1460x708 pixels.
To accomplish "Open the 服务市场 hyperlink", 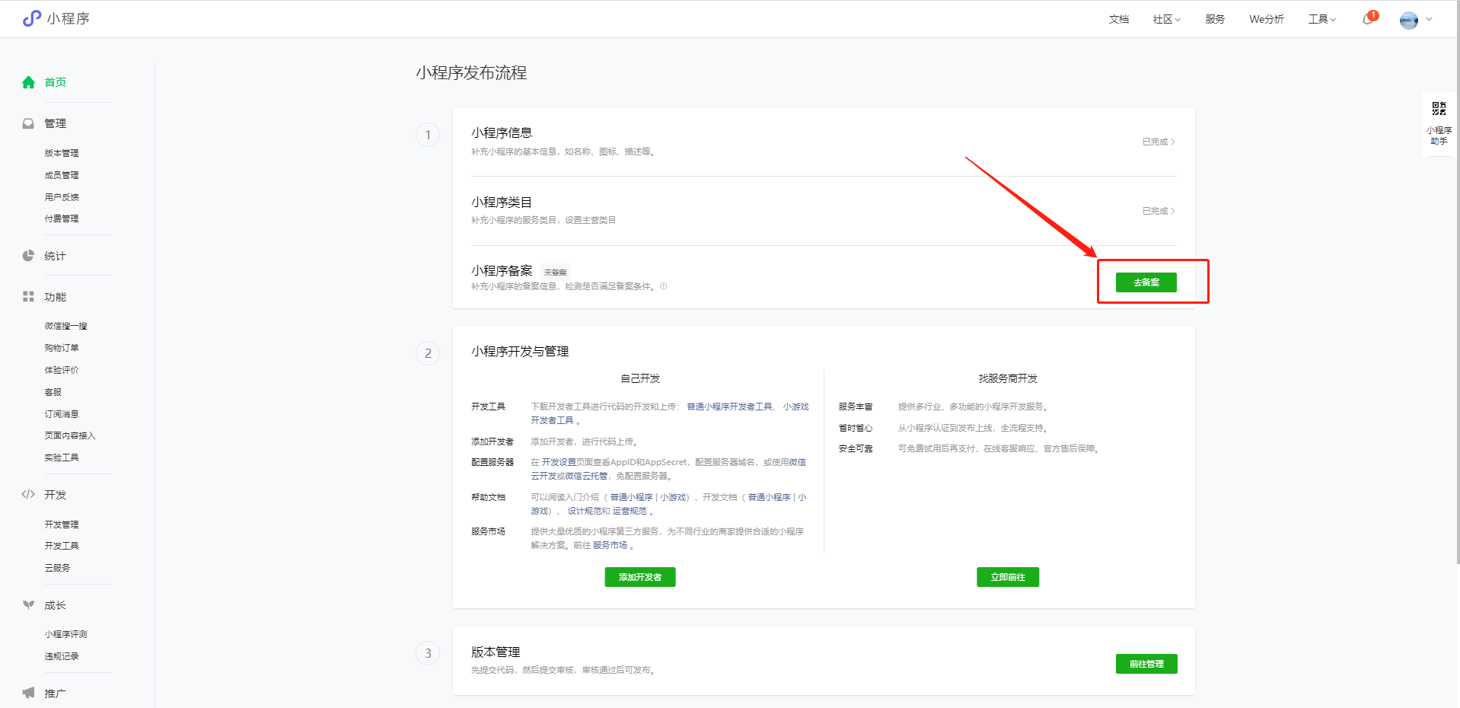I will click(610, 545).
